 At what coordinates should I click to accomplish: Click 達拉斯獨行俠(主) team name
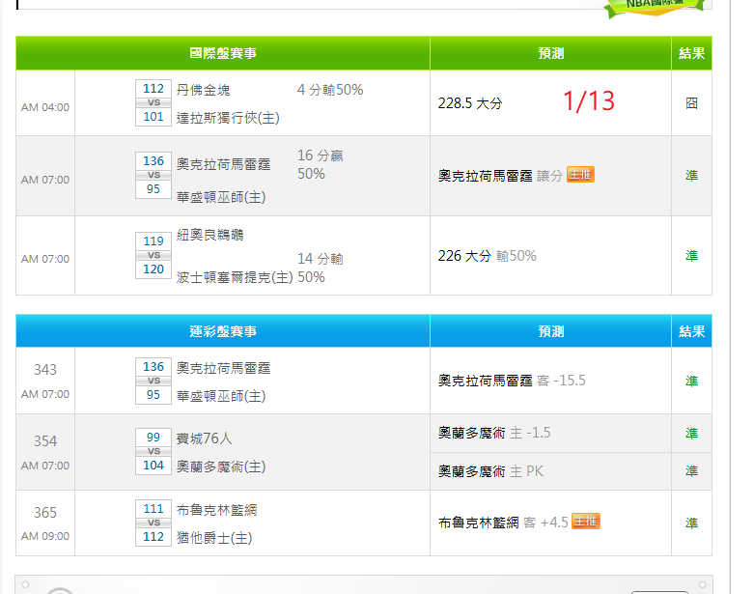click(228, 118)
